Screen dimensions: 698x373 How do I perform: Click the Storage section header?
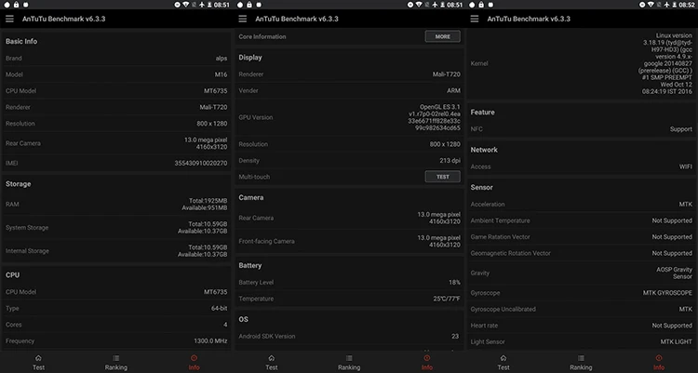click(x=19, y=184)
